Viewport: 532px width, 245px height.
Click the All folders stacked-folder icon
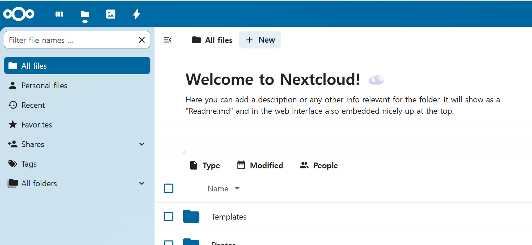tap(13, 183)
